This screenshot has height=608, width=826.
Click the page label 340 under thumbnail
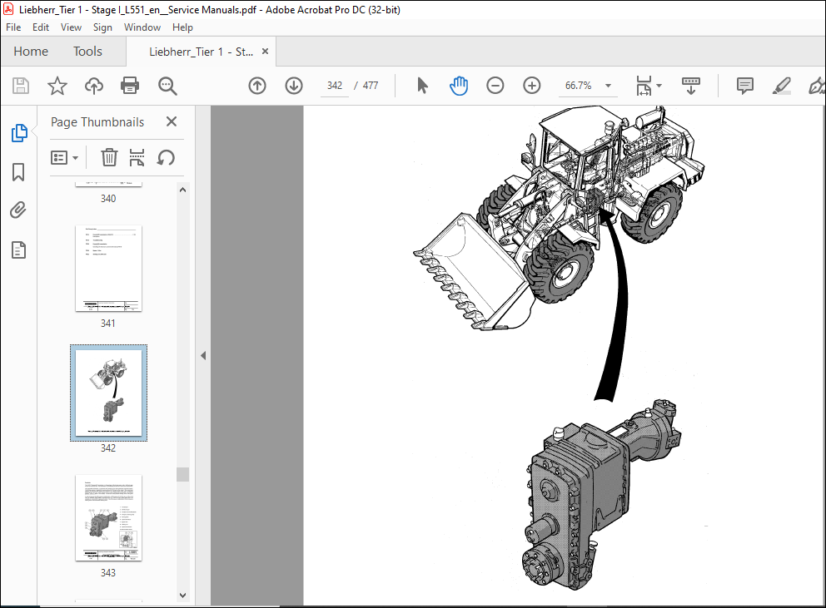(x=108, y=199)
